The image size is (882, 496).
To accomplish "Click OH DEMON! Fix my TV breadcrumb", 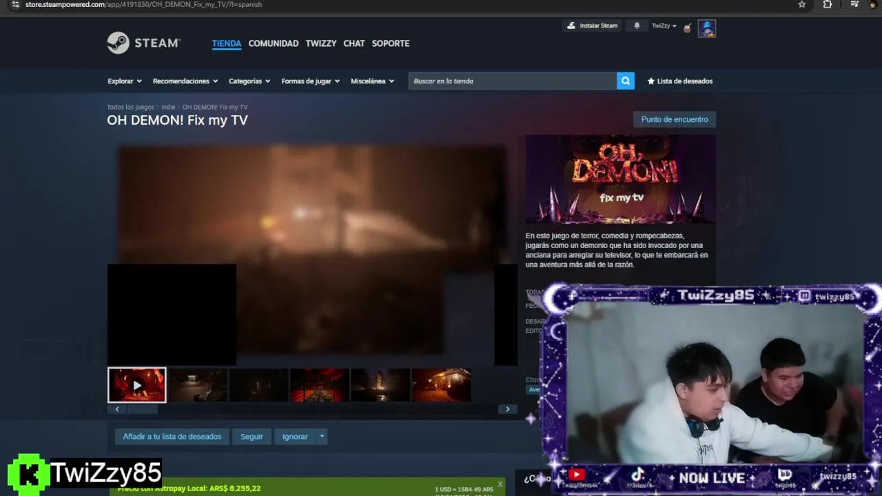I will pos(215,107).
